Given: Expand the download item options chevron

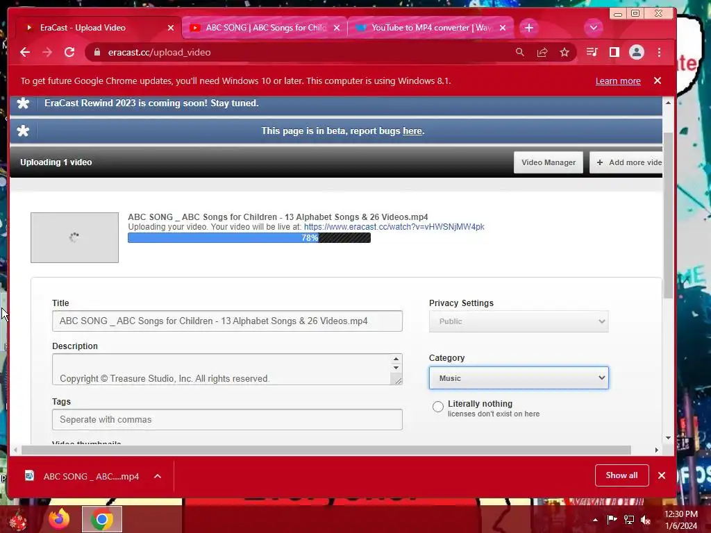Looking at the screenshot, I should (x=158, y=476).
